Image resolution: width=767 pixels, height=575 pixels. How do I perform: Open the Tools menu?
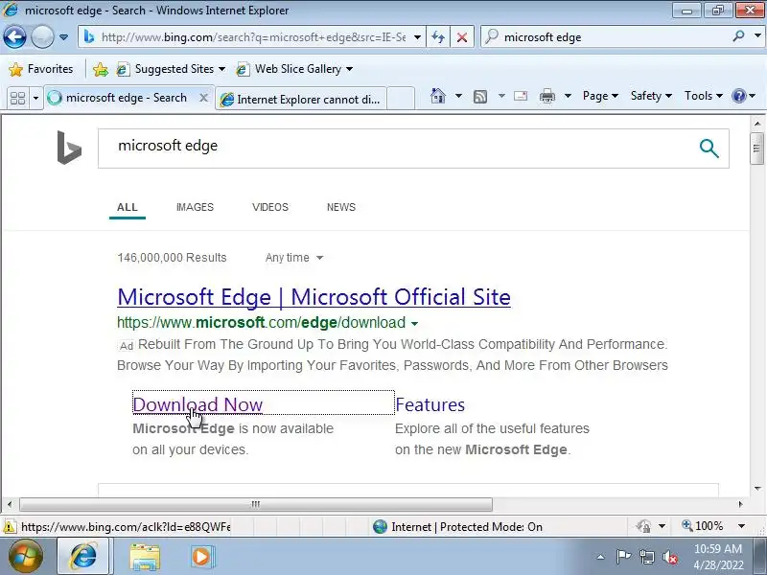(x=704, y=96)
